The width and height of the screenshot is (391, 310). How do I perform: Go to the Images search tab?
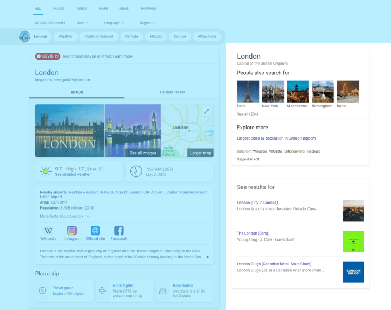click(x=58, y=9)
